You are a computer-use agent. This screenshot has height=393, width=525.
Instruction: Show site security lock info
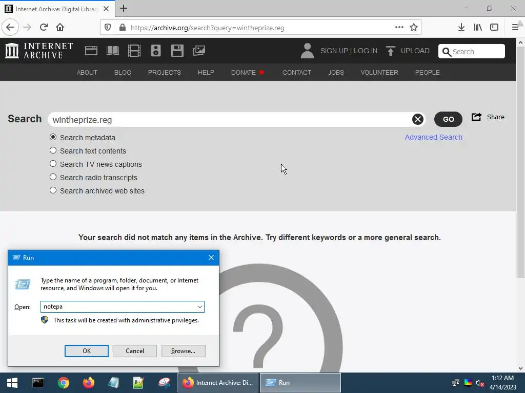(122, 28)
